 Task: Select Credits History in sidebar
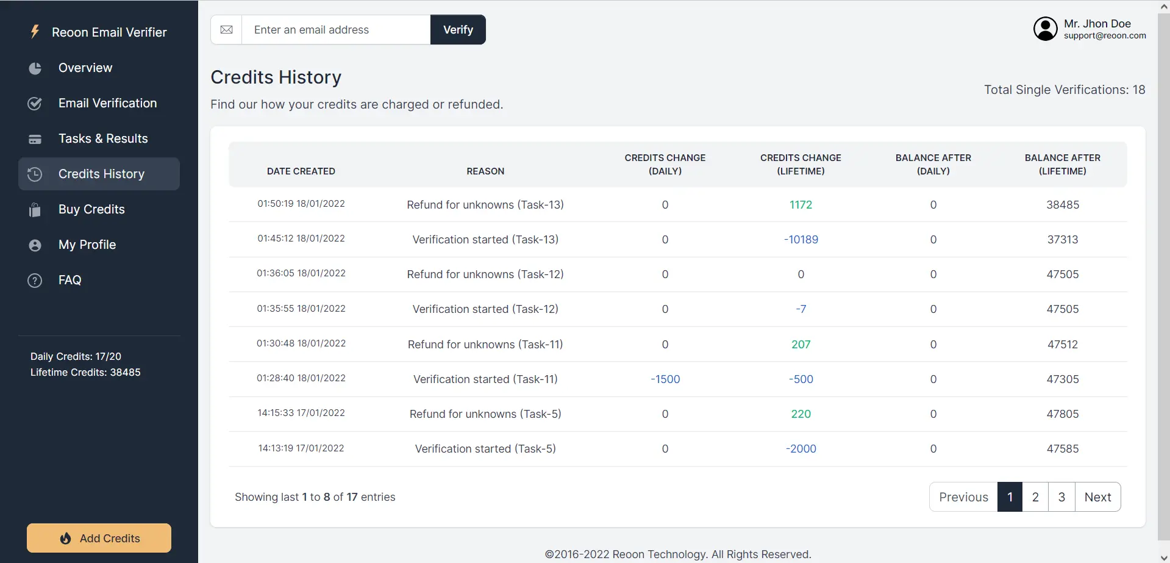[99, 174]
